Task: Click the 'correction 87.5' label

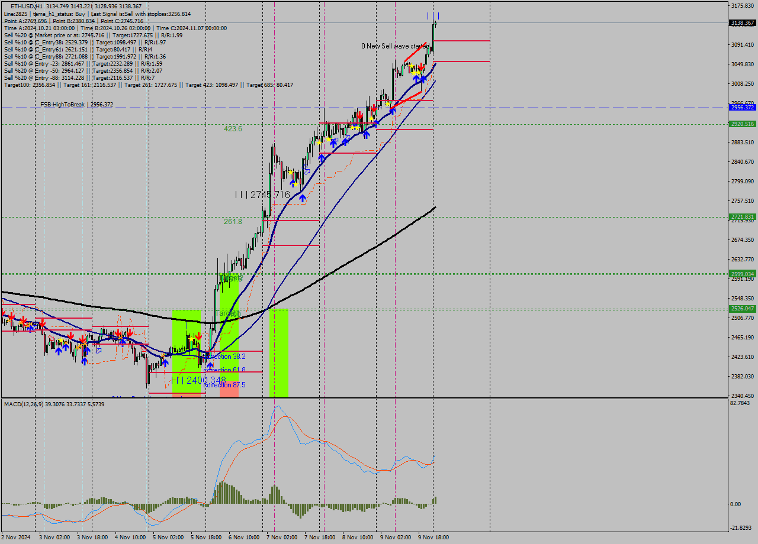Action: pos(224,385)
